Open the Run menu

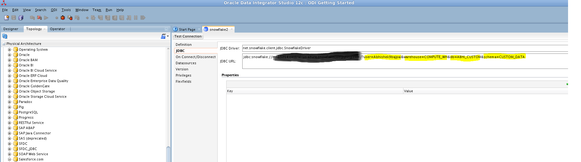click(109, 10)
